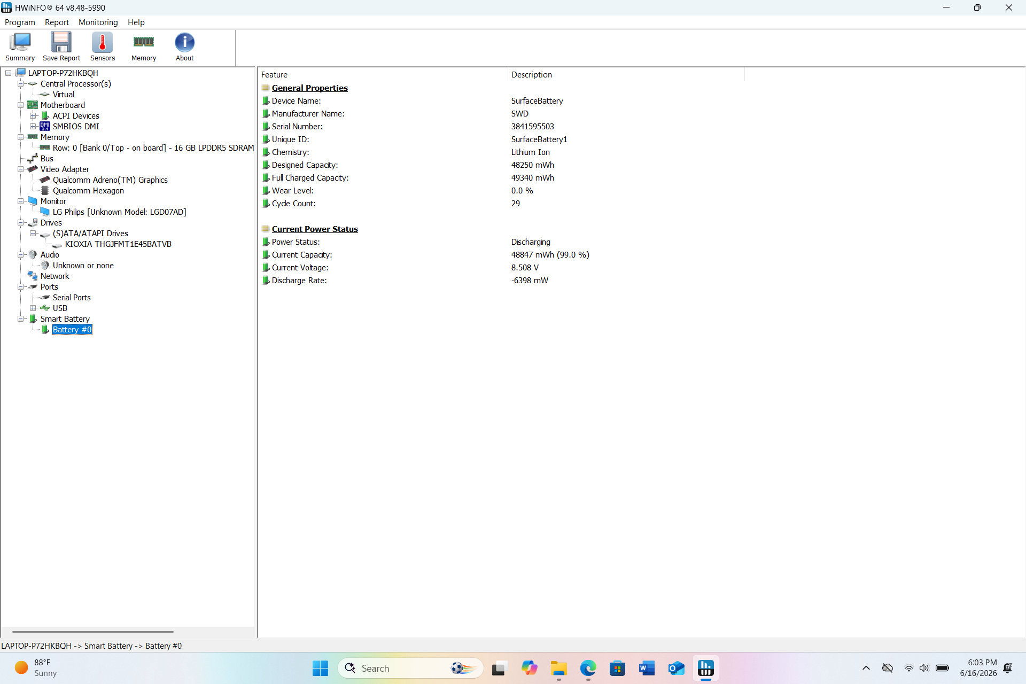Image resolution: width=1026 pixels, height=684 pixels.
Task: Select the Memory tree node label
Action: click(x=55, y=137)
